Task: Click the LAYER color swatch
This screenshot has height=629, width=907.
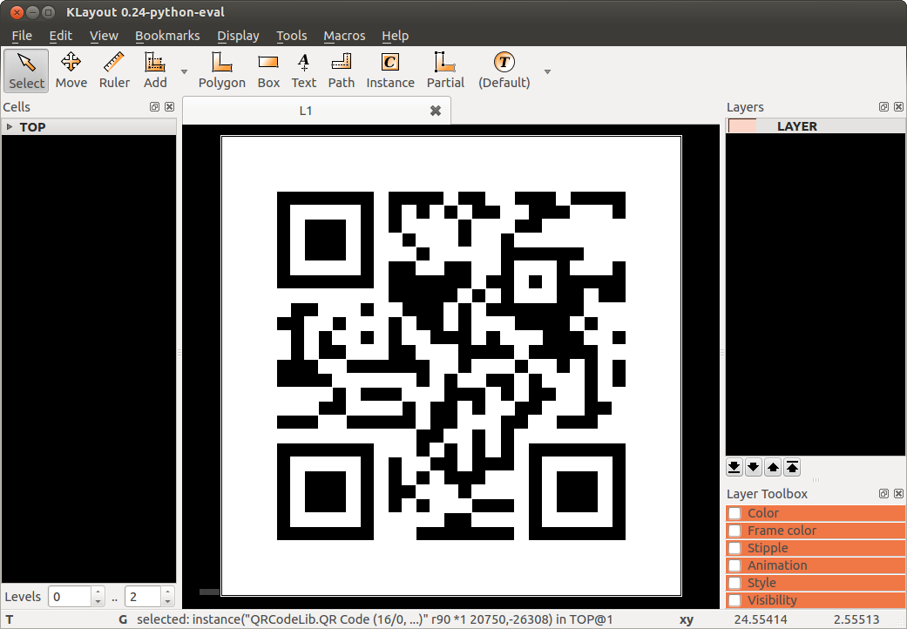Action: (742, 126)
